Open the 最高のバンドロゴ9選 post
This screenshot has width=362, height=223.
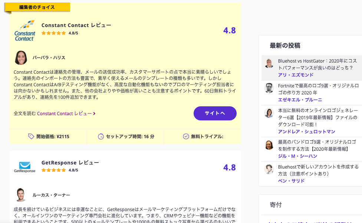[317, 146]
